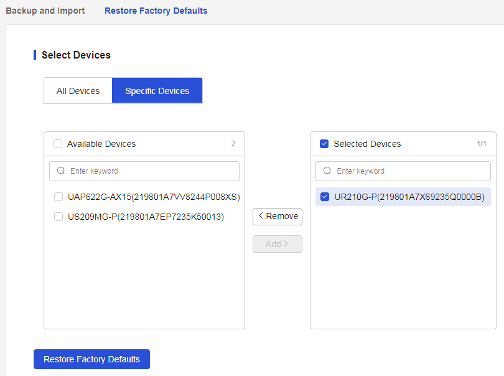This screenshot has width=504, height=376.
Task: Click search icon in Available Devices field
Action: [x=61, y=171]
